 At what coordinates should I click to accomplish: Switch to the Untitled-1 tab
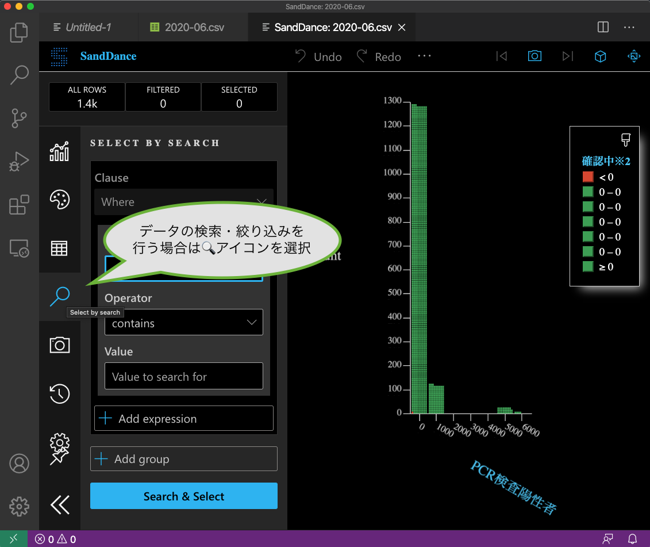click(x=89, y=26)
